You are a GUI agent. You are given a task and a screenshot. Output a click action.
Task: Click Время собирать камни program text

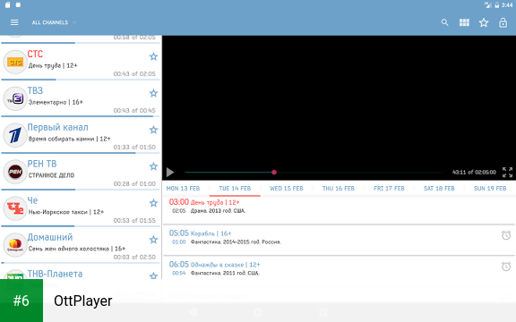[x=70, y=139]
